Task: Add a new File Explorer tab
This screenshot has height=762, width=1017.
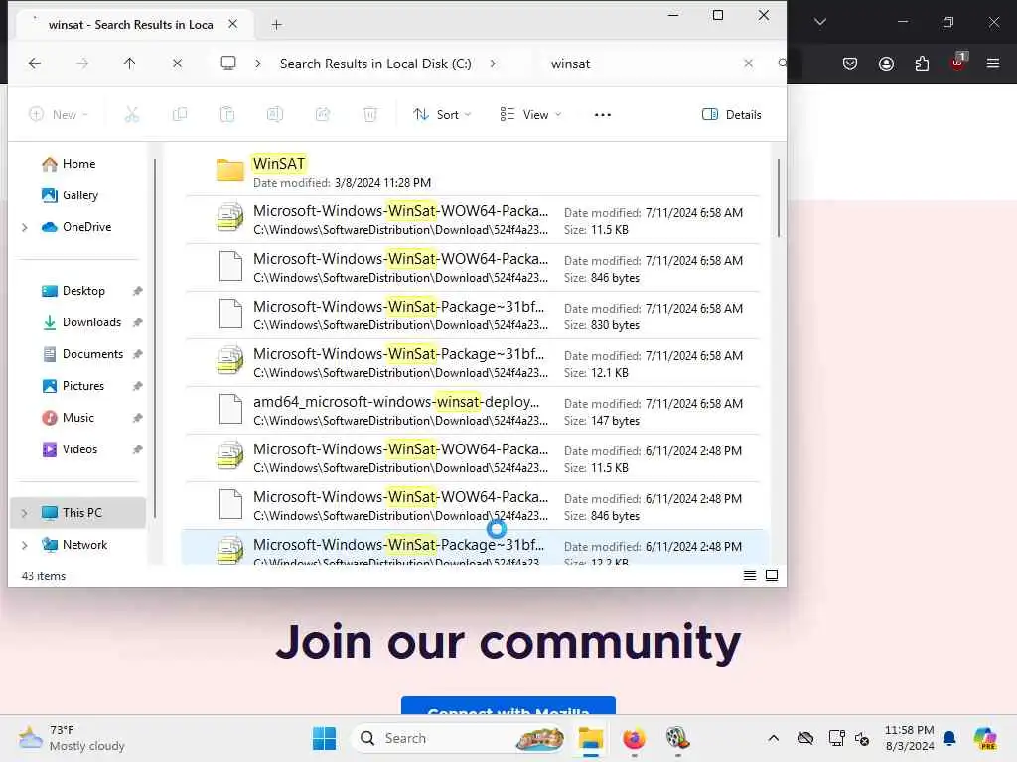Action: (x=276, y=25)
